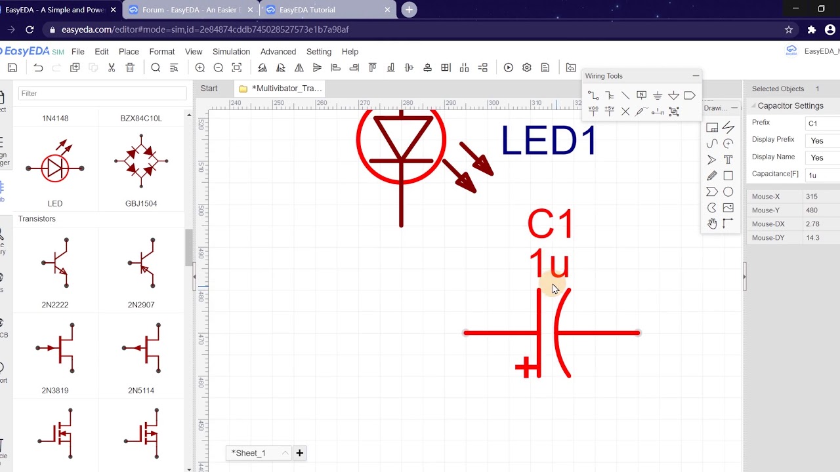
Task: Open the Display Name dropdown
Action: tap(823, 157)
